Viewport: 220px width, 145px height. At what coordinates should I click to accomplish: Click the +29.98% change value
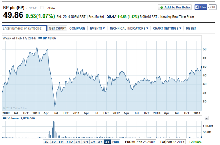tap(195, 142)
